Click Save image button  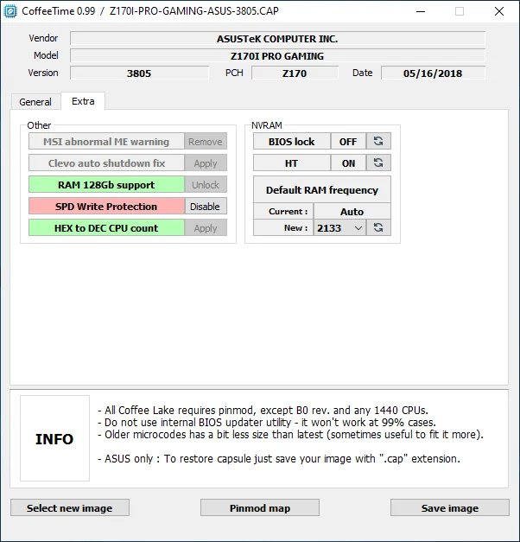click(450, 507)
